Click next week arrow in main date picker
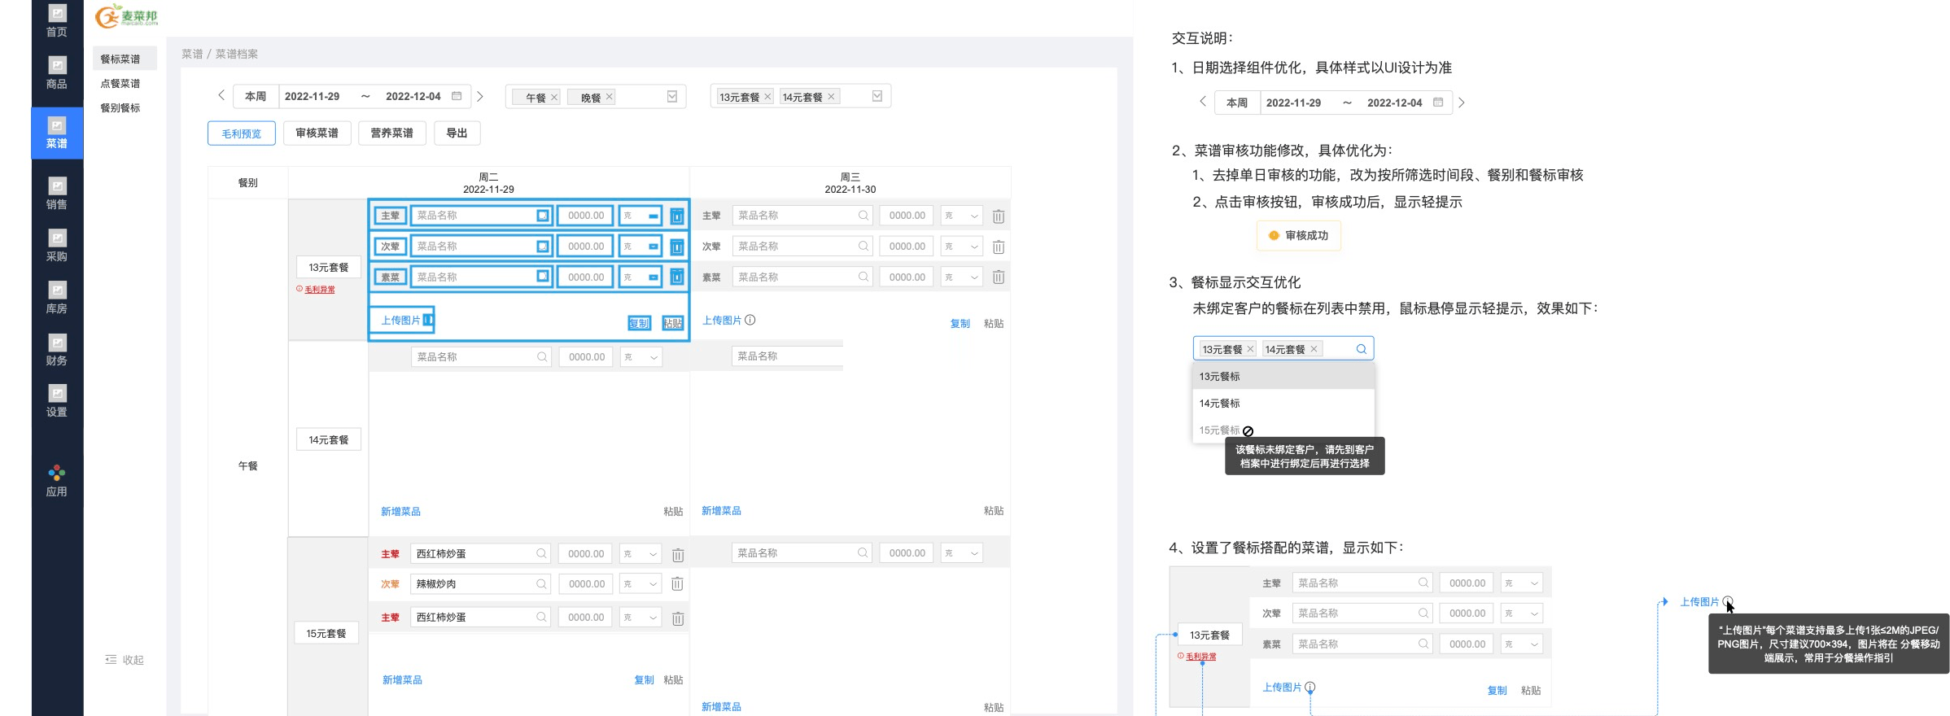 [x=480, y=96]
